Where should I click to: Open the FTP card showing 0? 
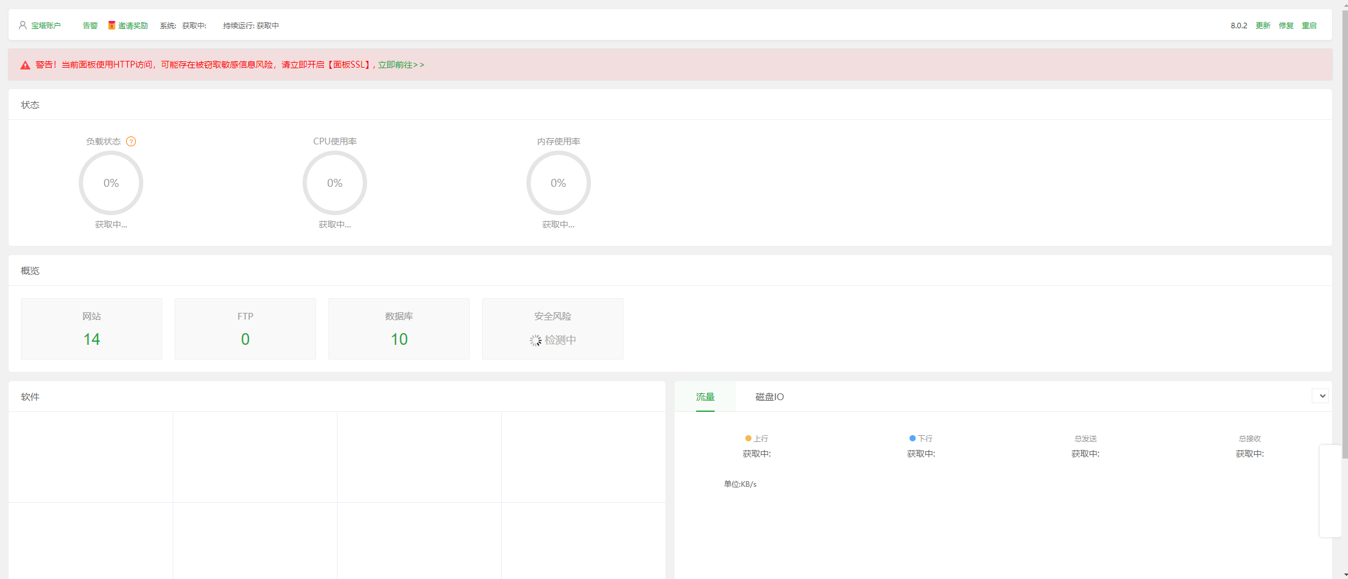pyautogui.click(x=245, y=329)
